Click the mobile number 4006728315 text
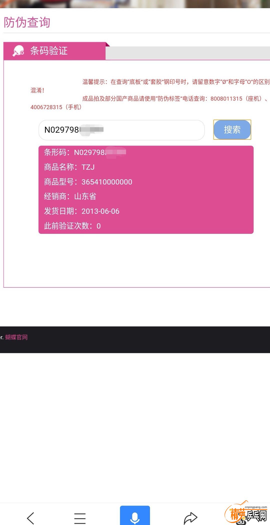The width and height of the screenshot is (270, 525). point(46,107)
